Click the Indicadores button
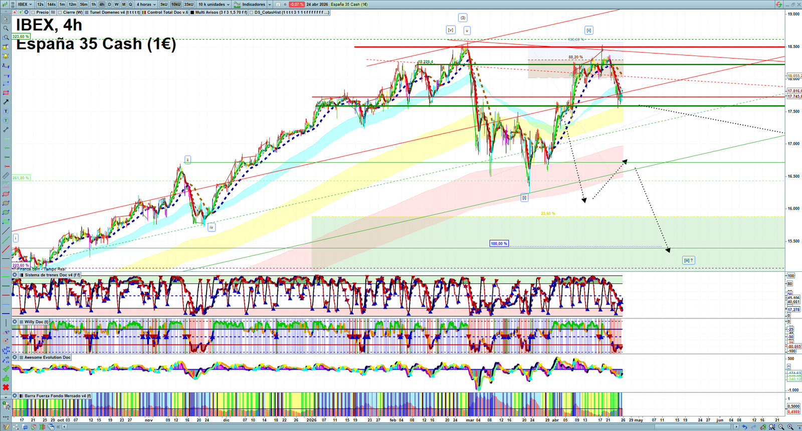 253,5
